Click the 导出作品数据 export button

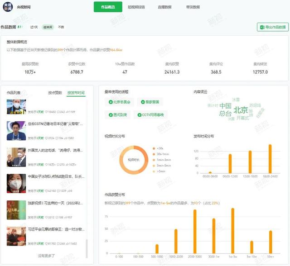tap(272, 28)
